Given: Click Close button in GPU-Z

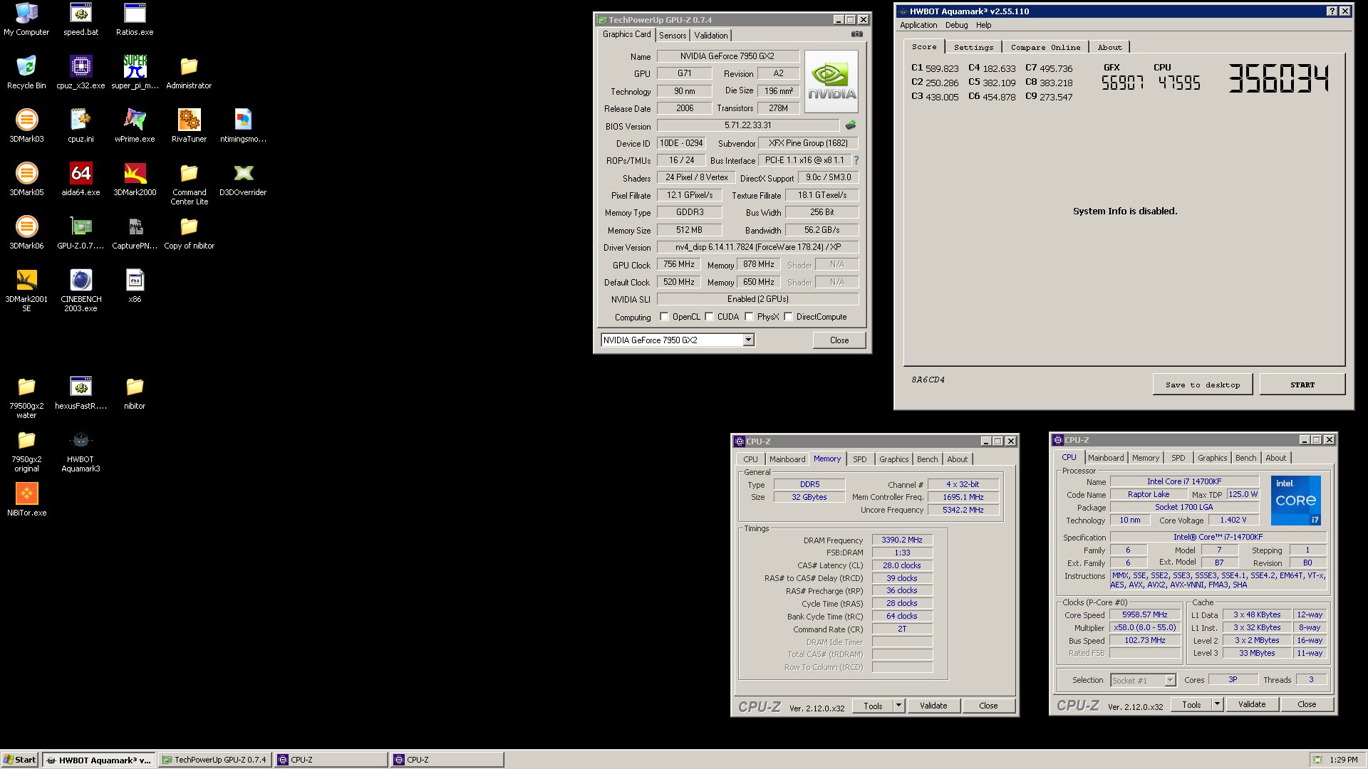Looking at the screenshot, I should coord(839,340).
